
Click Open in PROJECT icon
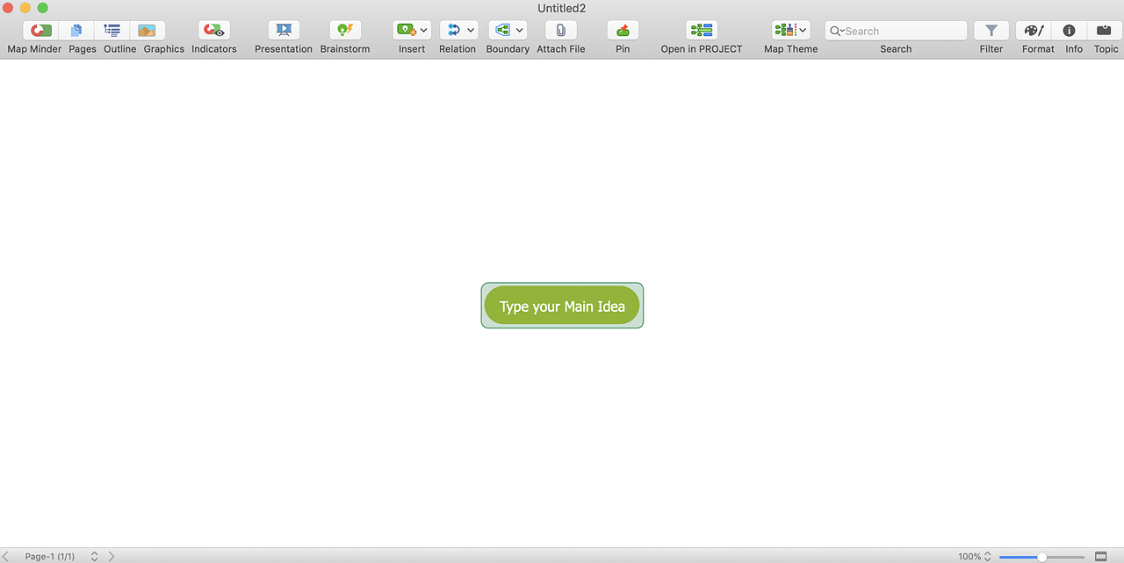pyautogui.click(x=701, y=31)
